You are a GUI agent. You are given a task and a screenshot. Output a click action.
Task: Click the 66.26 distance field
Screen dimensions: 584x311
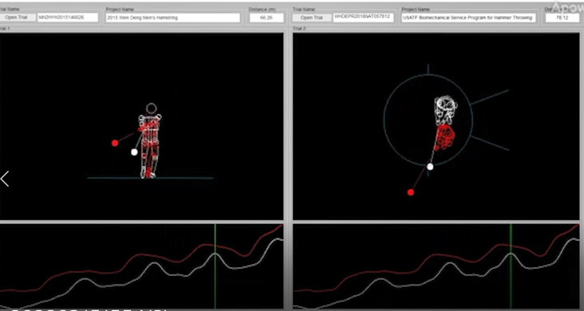pyautogui.click(x=266, y=18)
